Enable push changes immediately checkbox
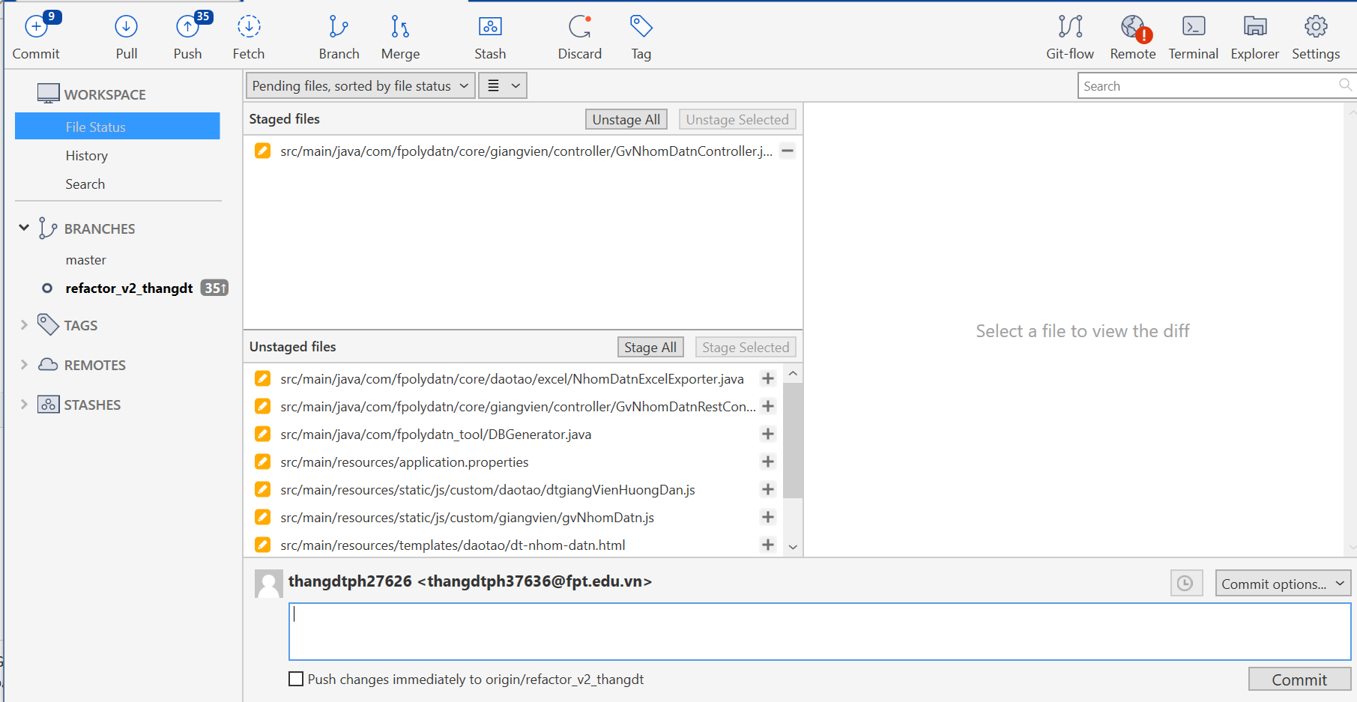This screenshot has width=1357, height=702. point(296,679)
